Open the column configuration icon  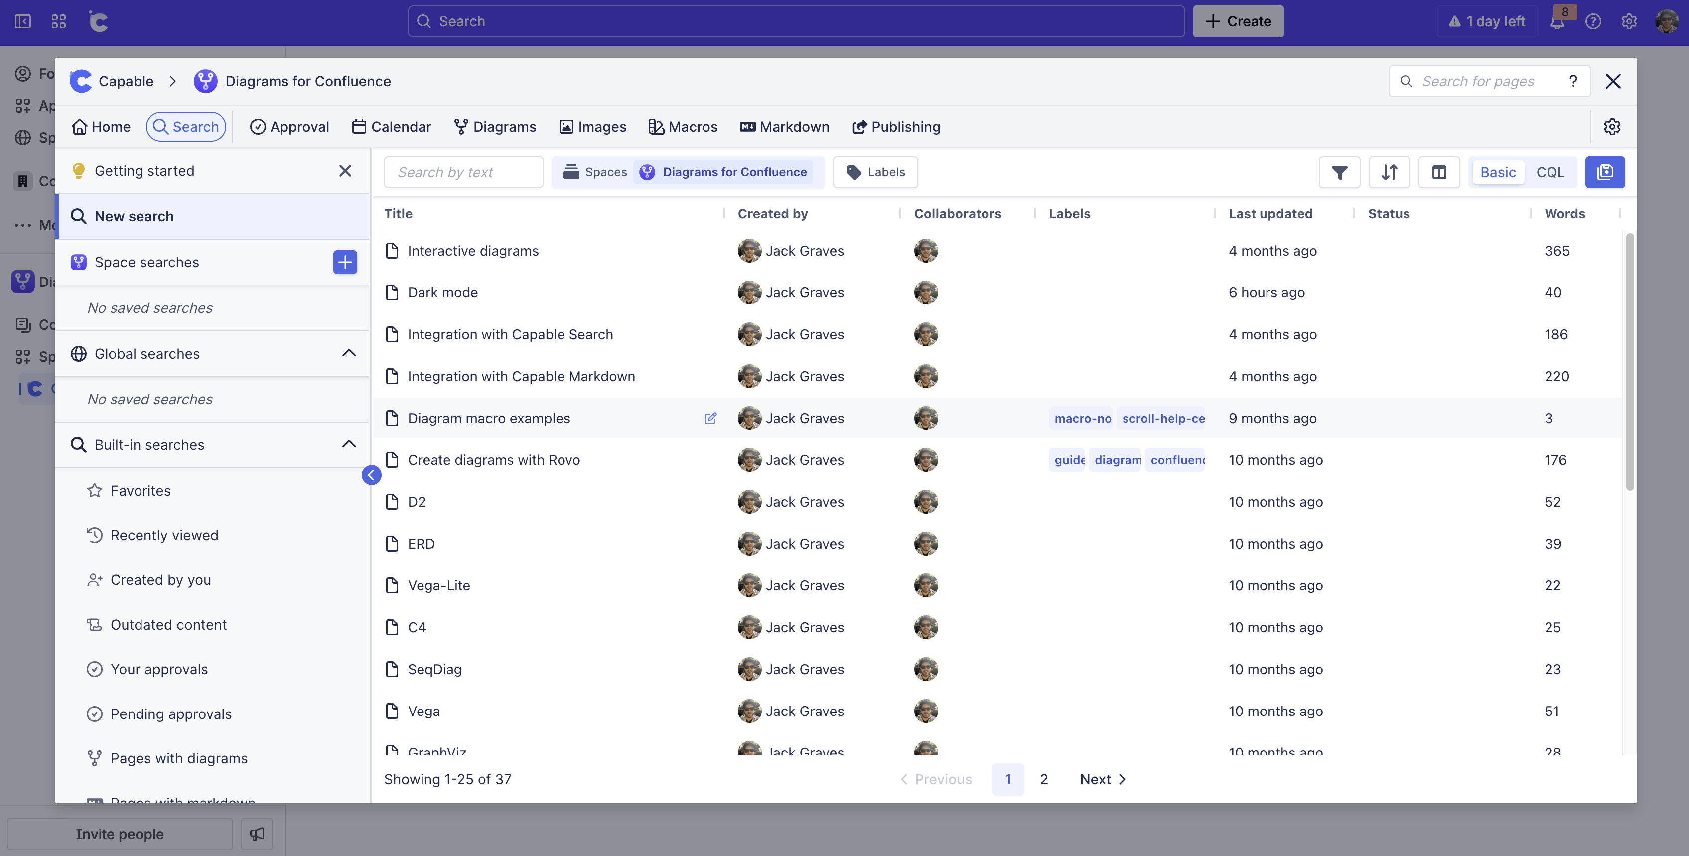[1439, 172]
